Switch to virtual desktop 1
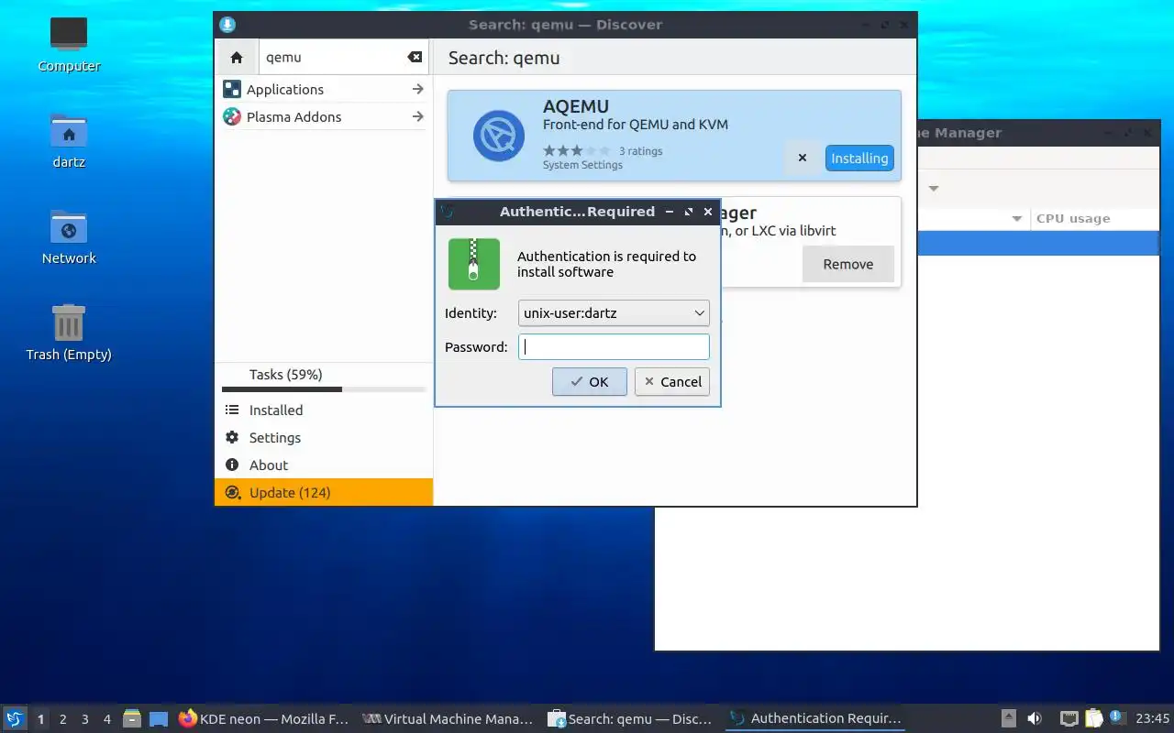The height and width of the screenshot is (733, 1174). (40, 719)
